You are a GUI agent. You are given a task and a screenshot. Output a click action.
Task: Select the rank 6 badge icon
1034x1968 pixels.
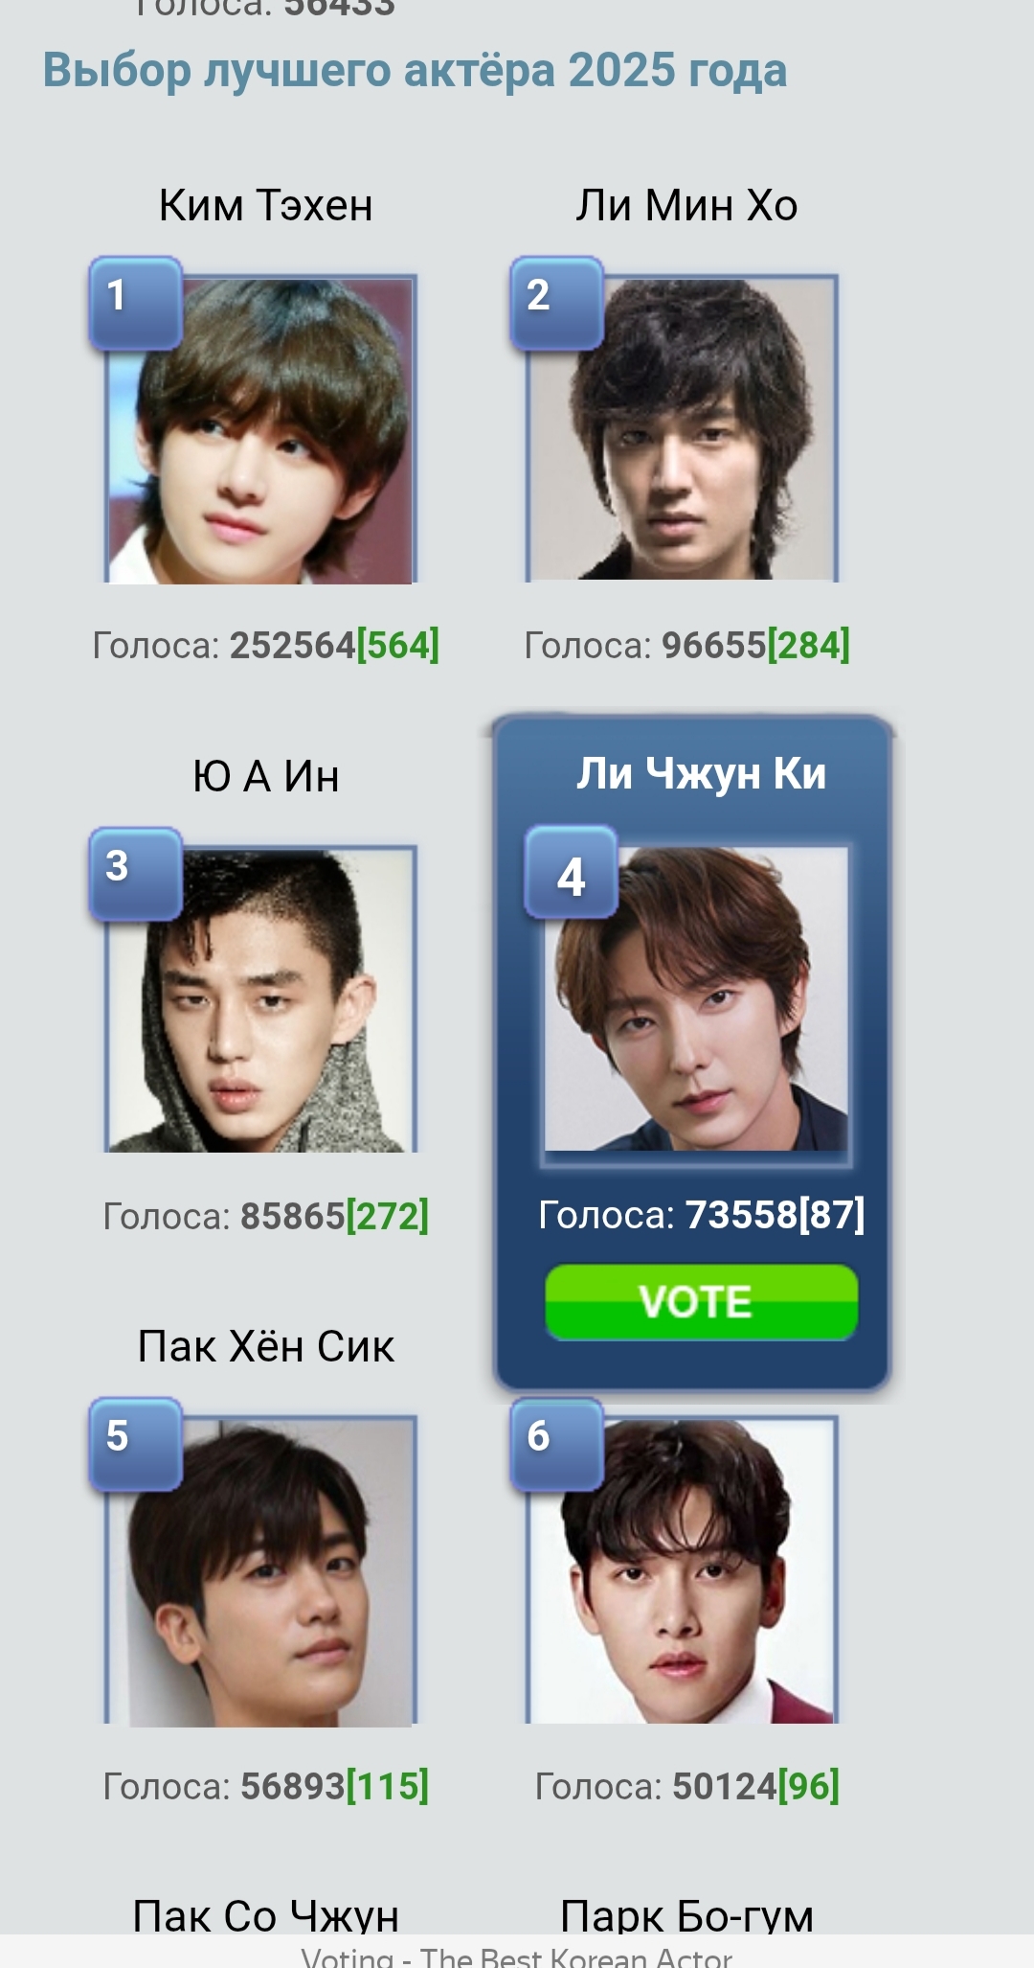point(556,1444)
